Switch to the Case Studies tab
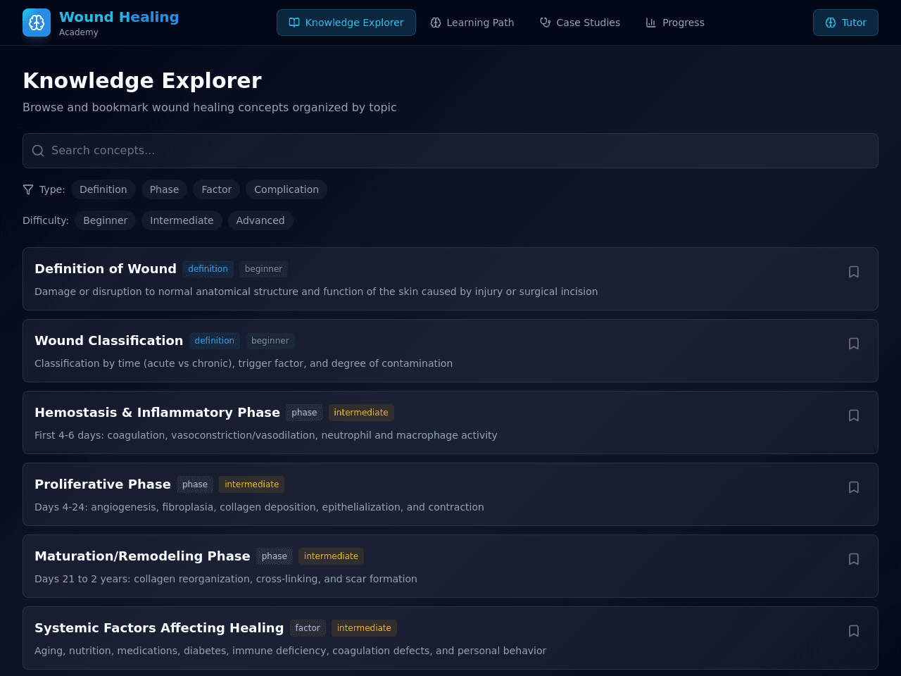This screenshot has width=901, height=676. point(580,23)
